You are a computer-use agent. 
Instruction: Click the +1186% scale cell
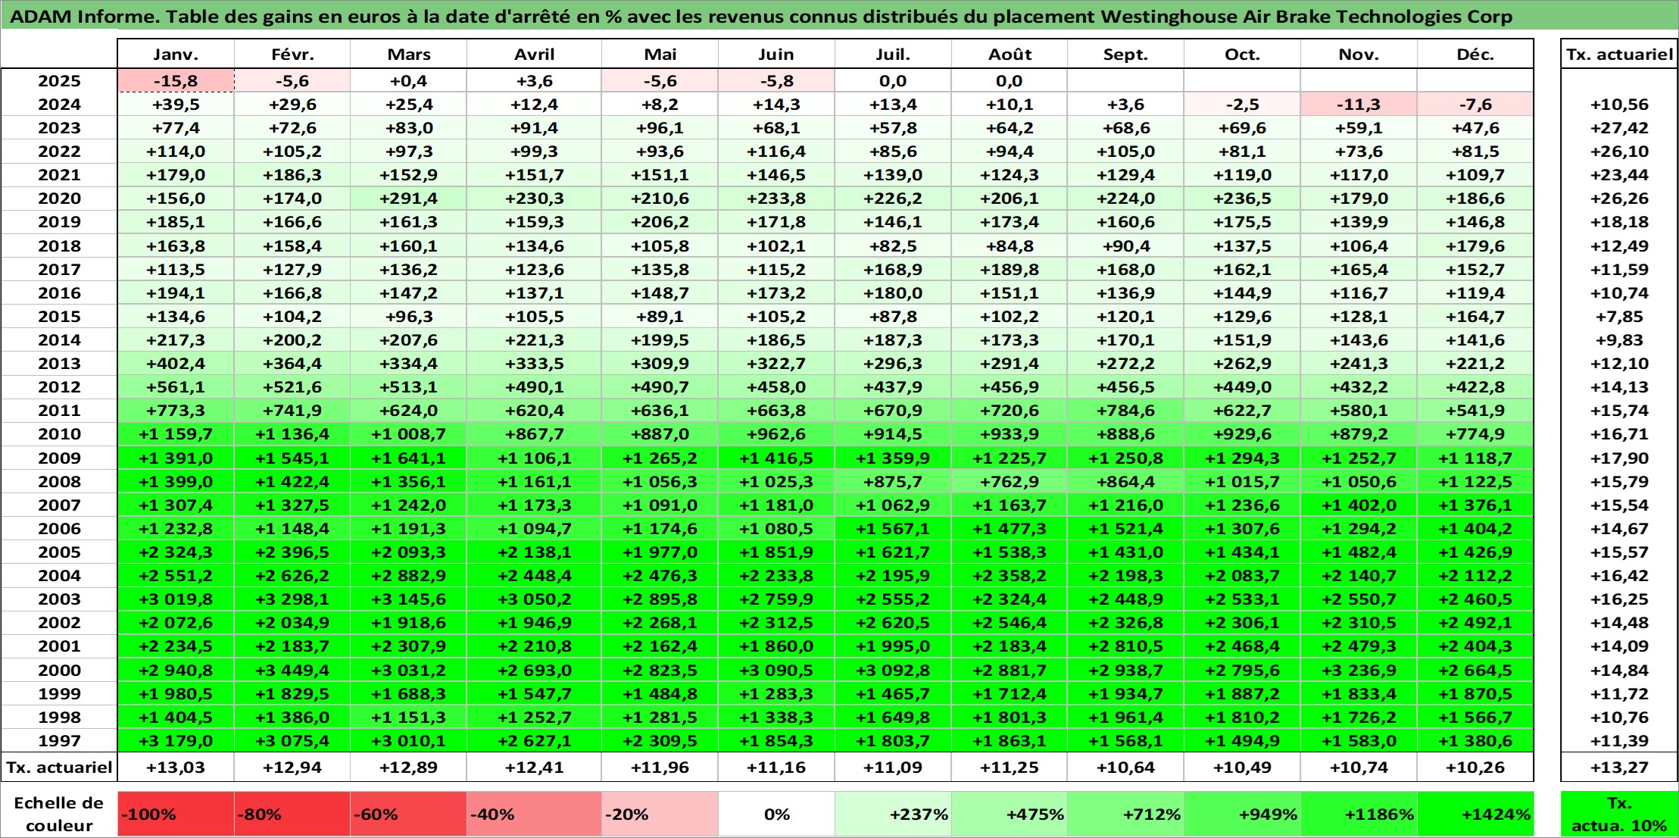(1359, 815)
